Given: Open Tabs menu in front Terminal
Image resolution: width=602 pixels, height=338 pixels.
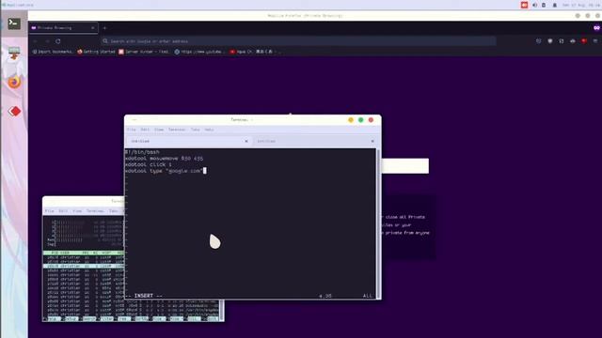Looking at the screenshot, I should tap(195, 130).
